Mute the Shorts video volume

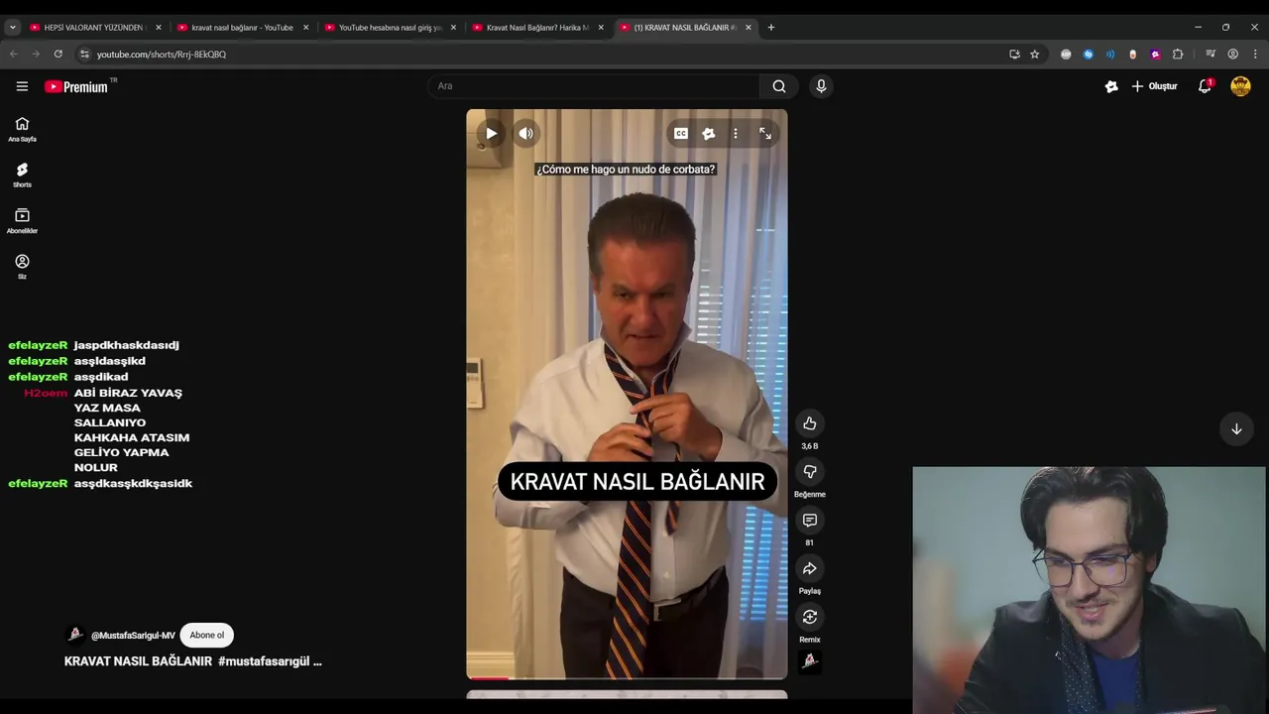(x=525, y=133)
